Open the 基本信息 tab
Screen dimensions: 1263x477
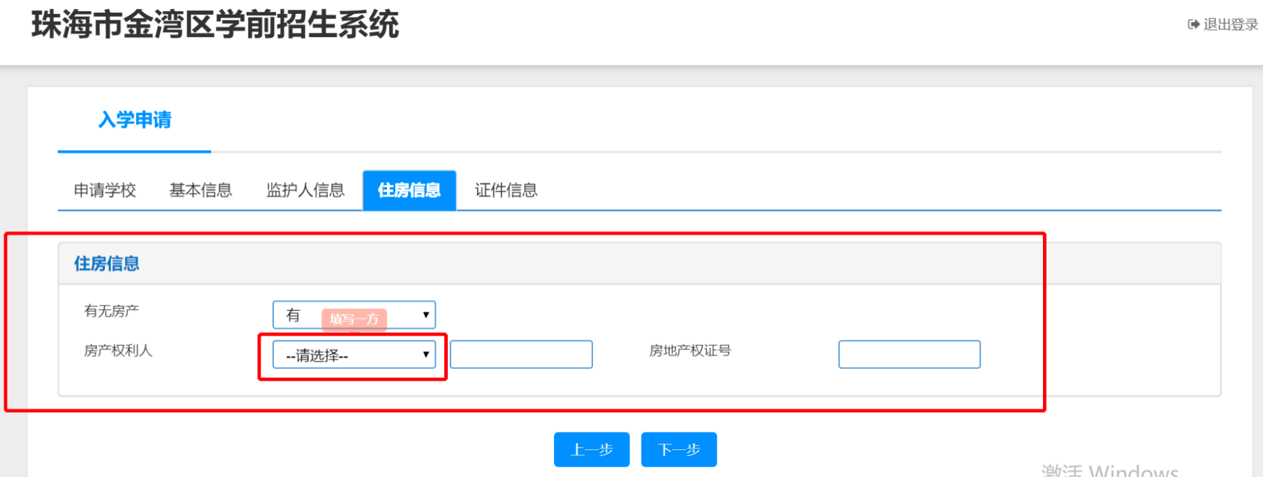(x=200, y=190)
